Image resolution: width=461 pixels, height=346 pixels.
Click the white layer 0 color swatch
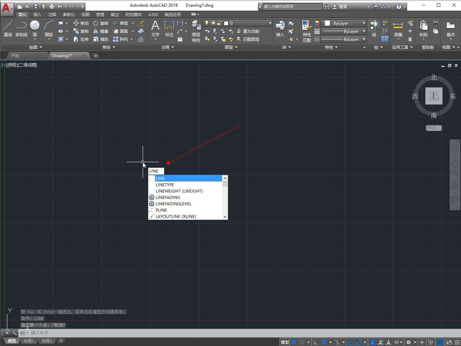point(226,23)
